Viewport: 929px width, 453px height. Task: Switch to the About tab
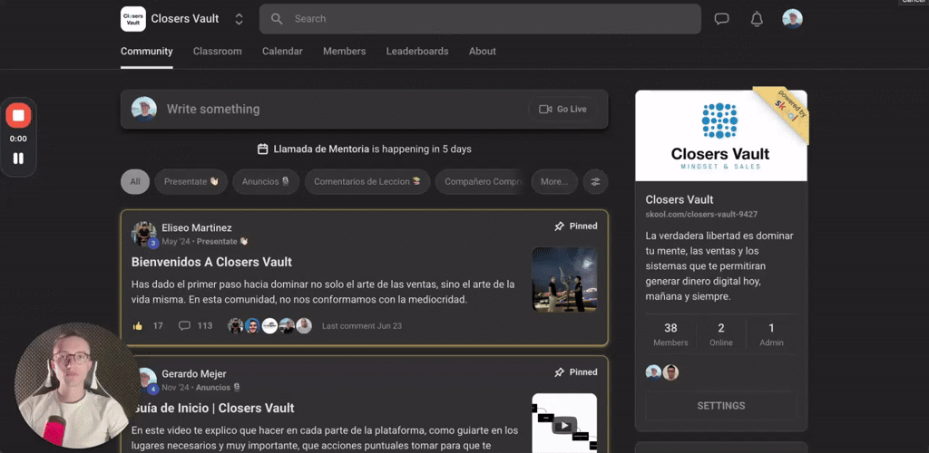[483, 52]
